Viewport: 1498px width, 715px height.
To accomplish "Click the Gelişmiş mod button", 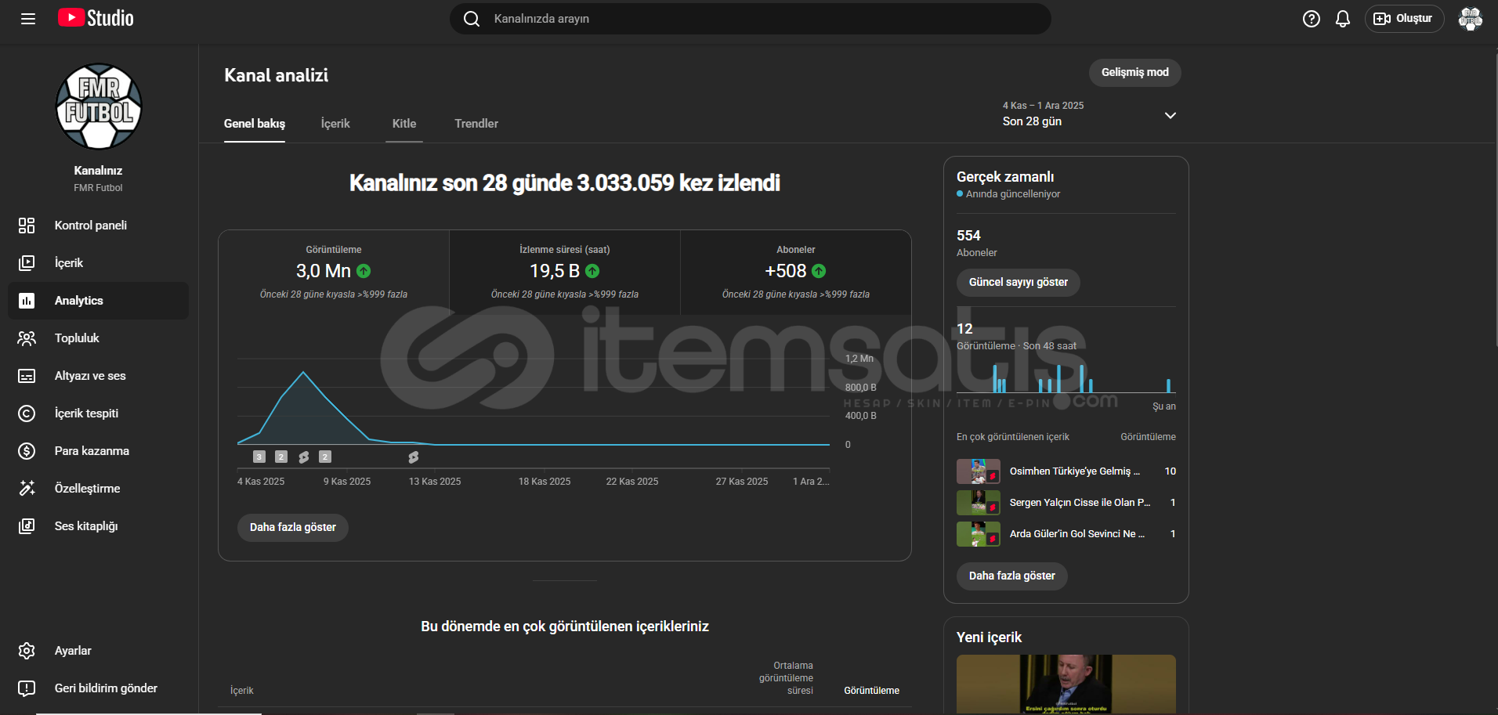I will pyautogui.click(x=1134, y=73).
